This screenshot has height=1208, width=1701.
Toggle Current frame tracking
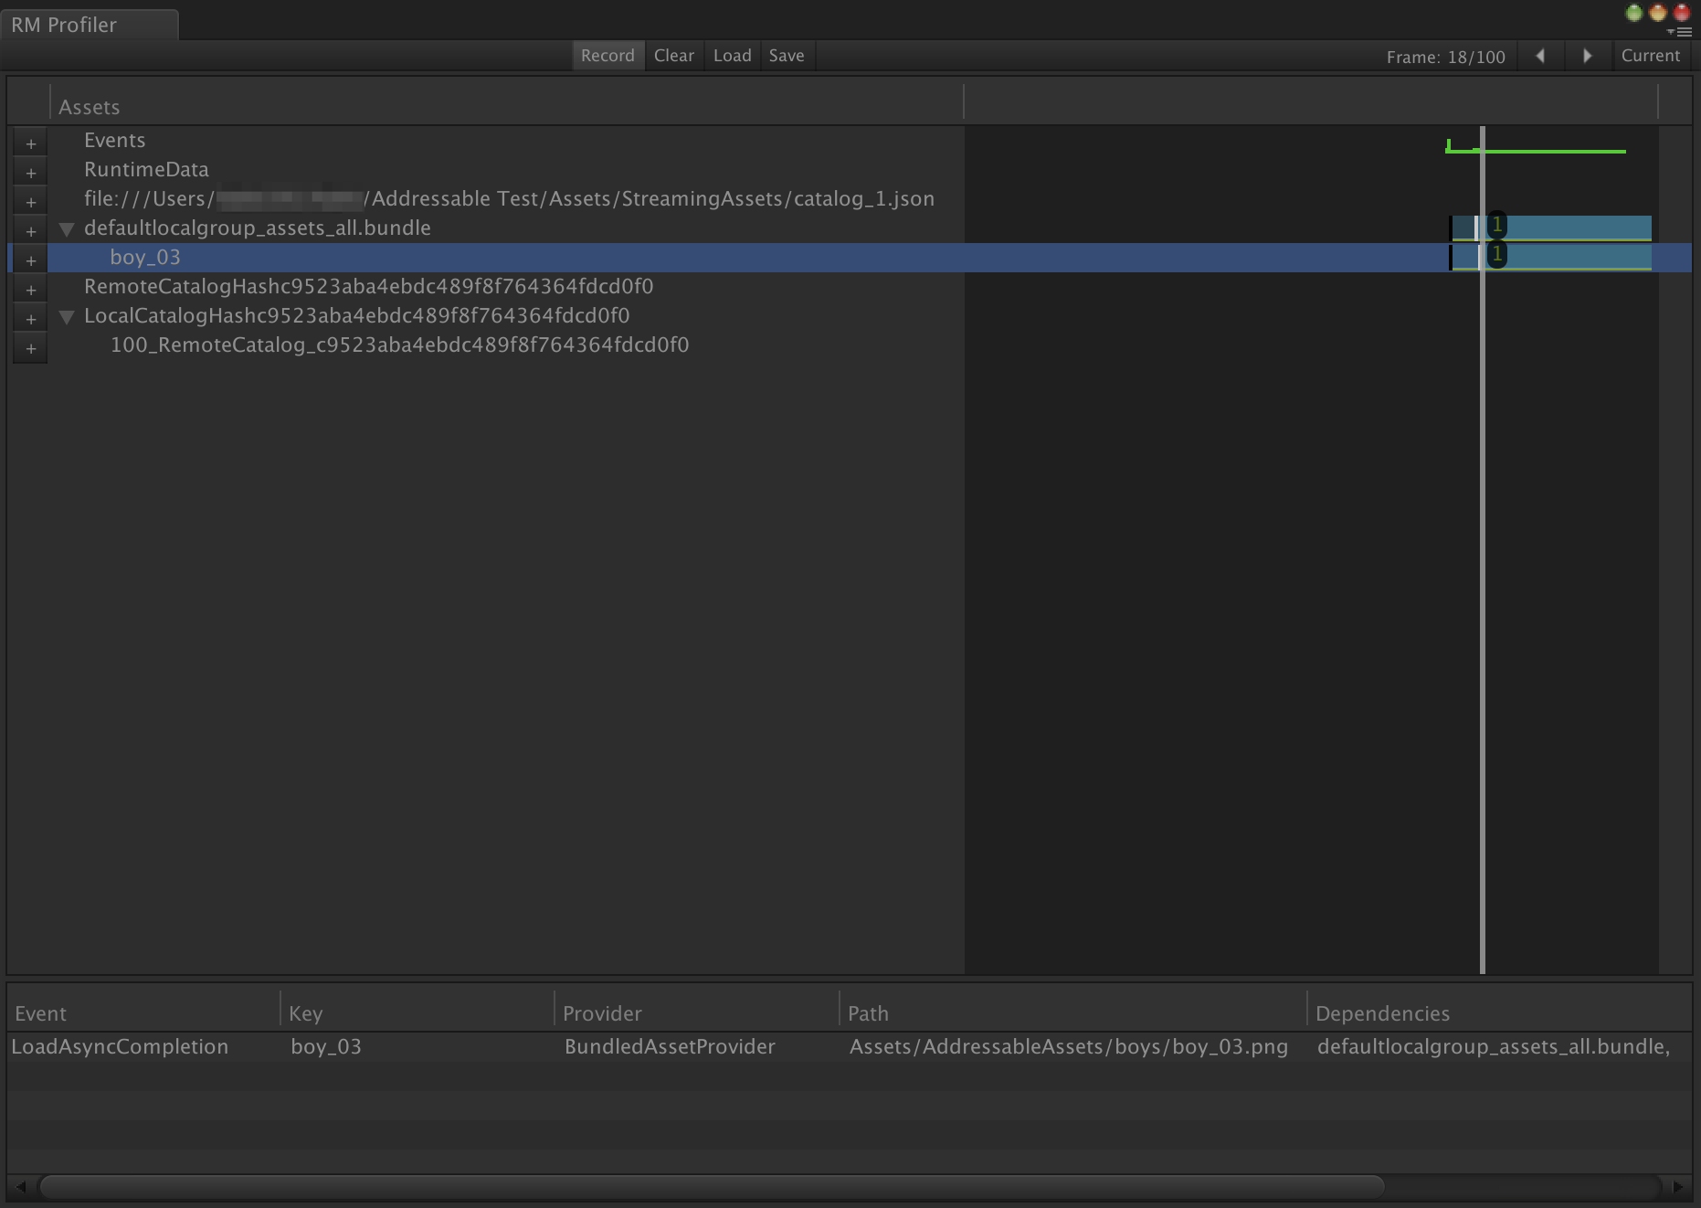coord(1651,55)
